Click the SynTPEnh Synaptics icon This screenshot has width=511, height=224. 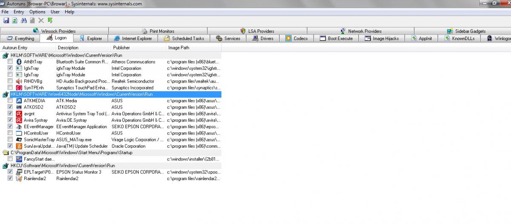[19, 88]
